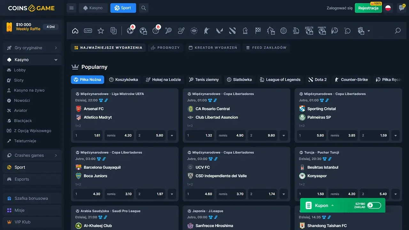
Task: Expand more markets for Barcelona Guayaquil match
Action: coord(172,194)
